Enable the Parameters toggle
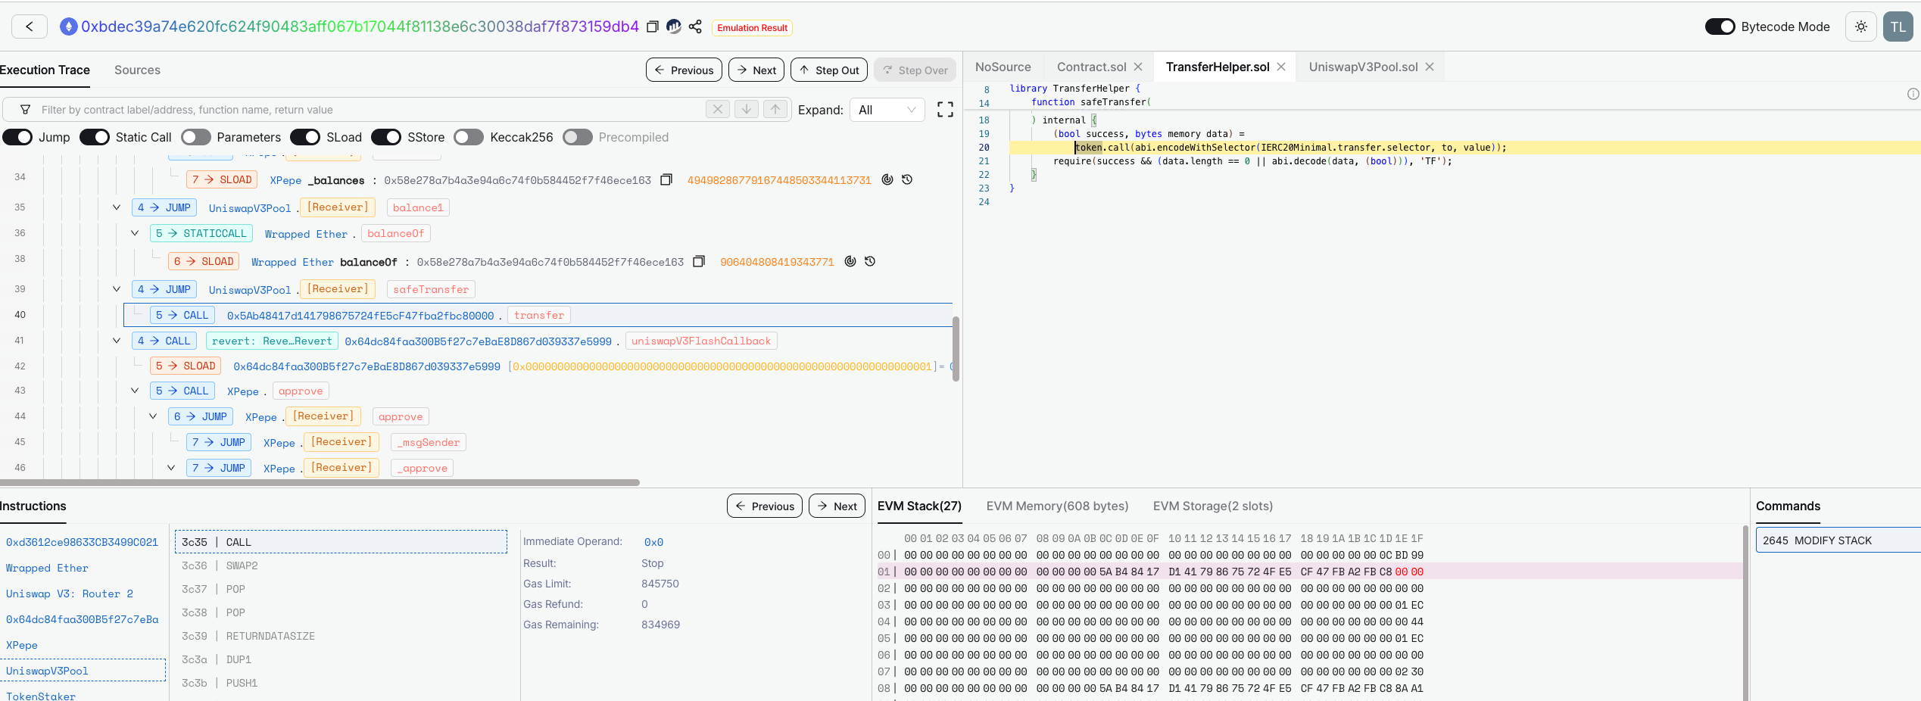Viewport: 1921px width, 701px height. tap(196, 137)
